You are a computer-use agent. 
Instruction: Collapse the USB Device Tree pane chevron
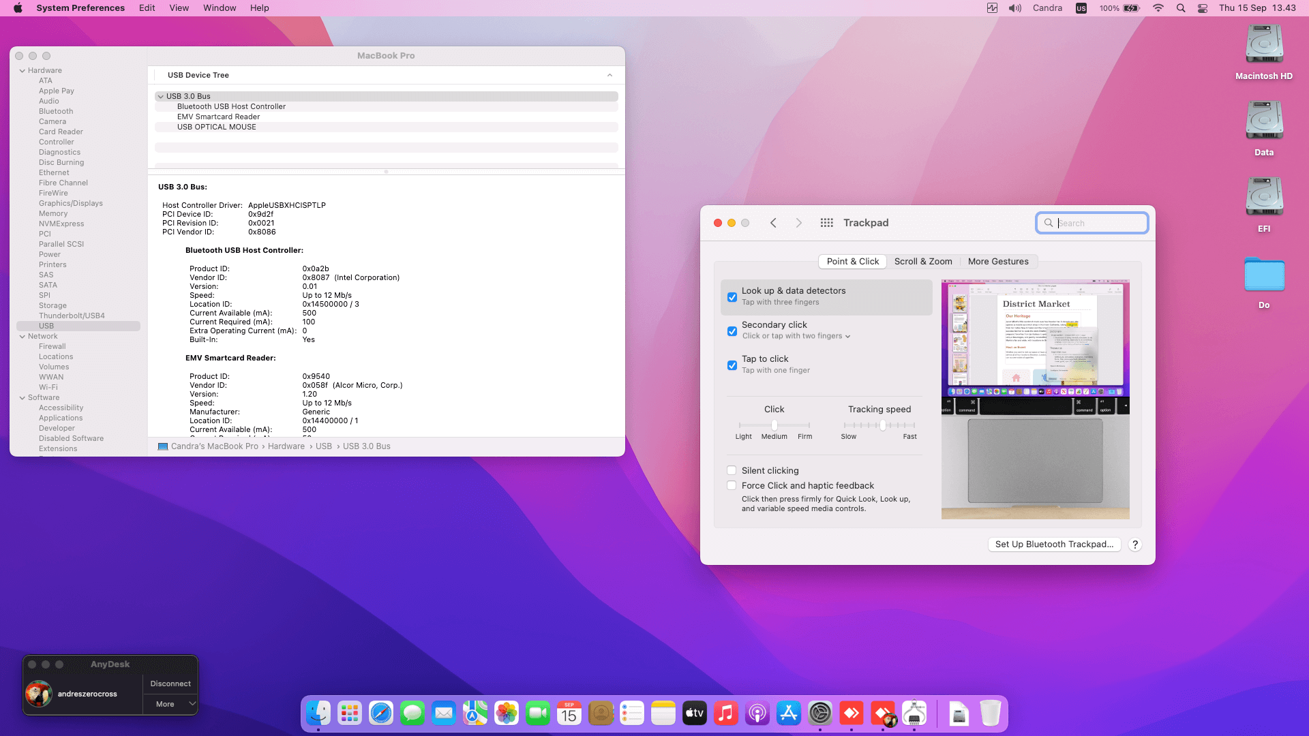[610, 75]
